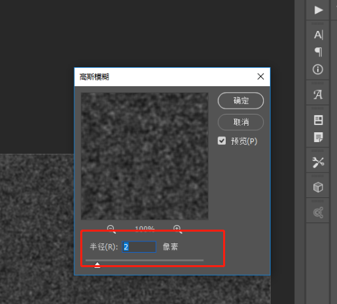Click the 像素 unit label
Viewport: 337px width, 304px height.
(x=170, y=247)
